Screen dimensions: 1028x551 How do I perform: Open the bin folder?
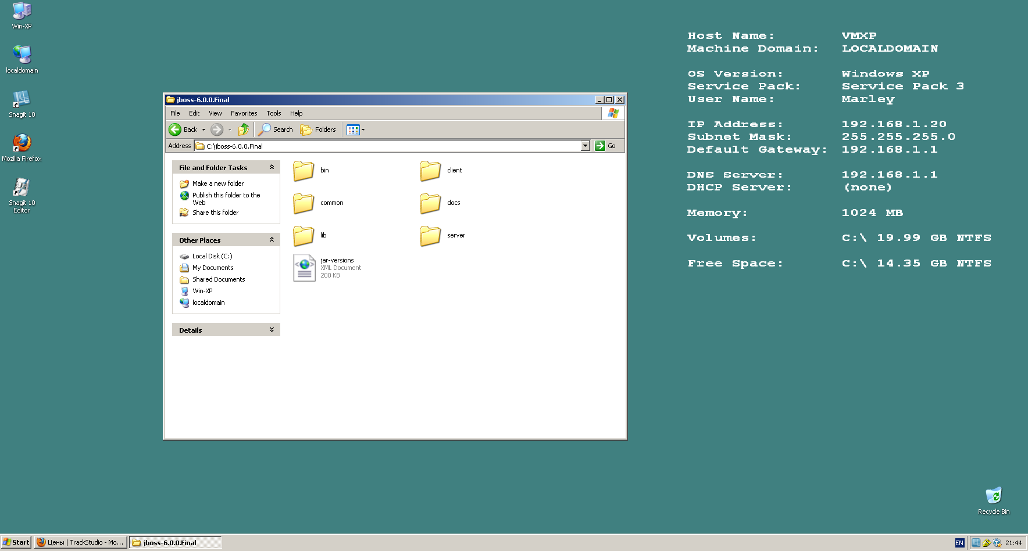304,170
